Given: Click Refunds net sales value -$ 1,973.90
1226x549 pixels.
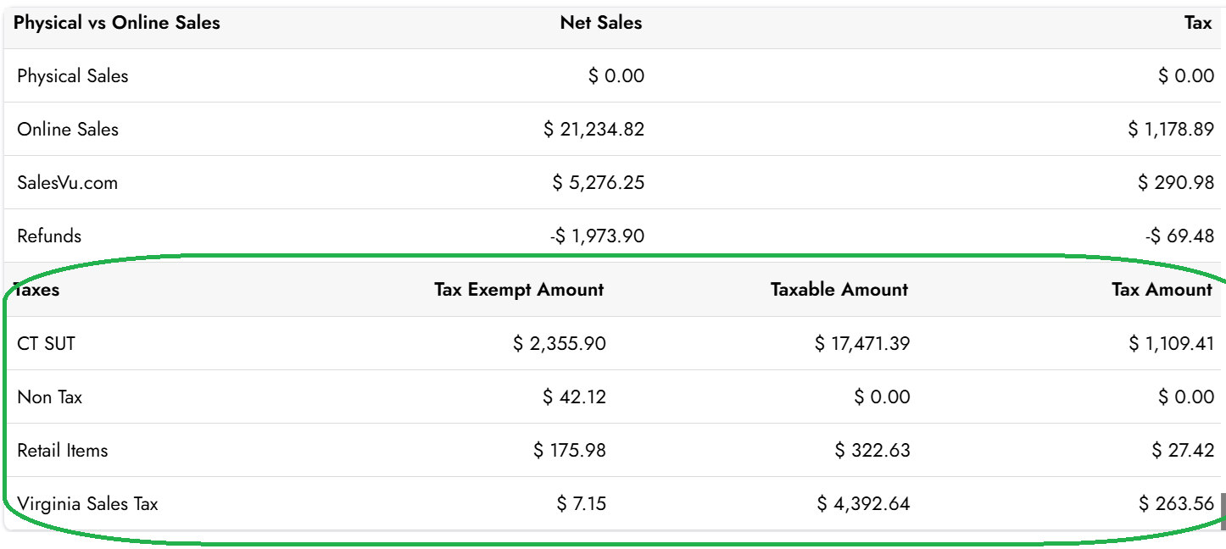Looking at the screenshot, I should [x=597, y=236].
